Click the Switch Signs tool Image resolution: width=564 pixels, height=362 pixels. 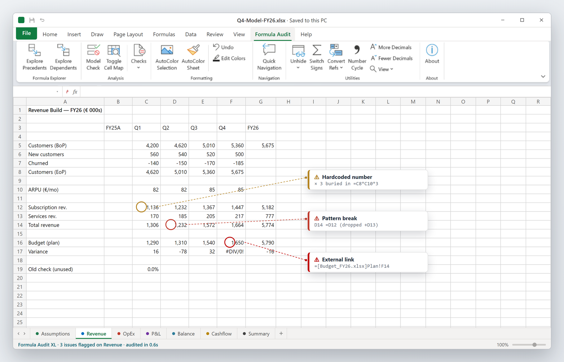(316, 57)
